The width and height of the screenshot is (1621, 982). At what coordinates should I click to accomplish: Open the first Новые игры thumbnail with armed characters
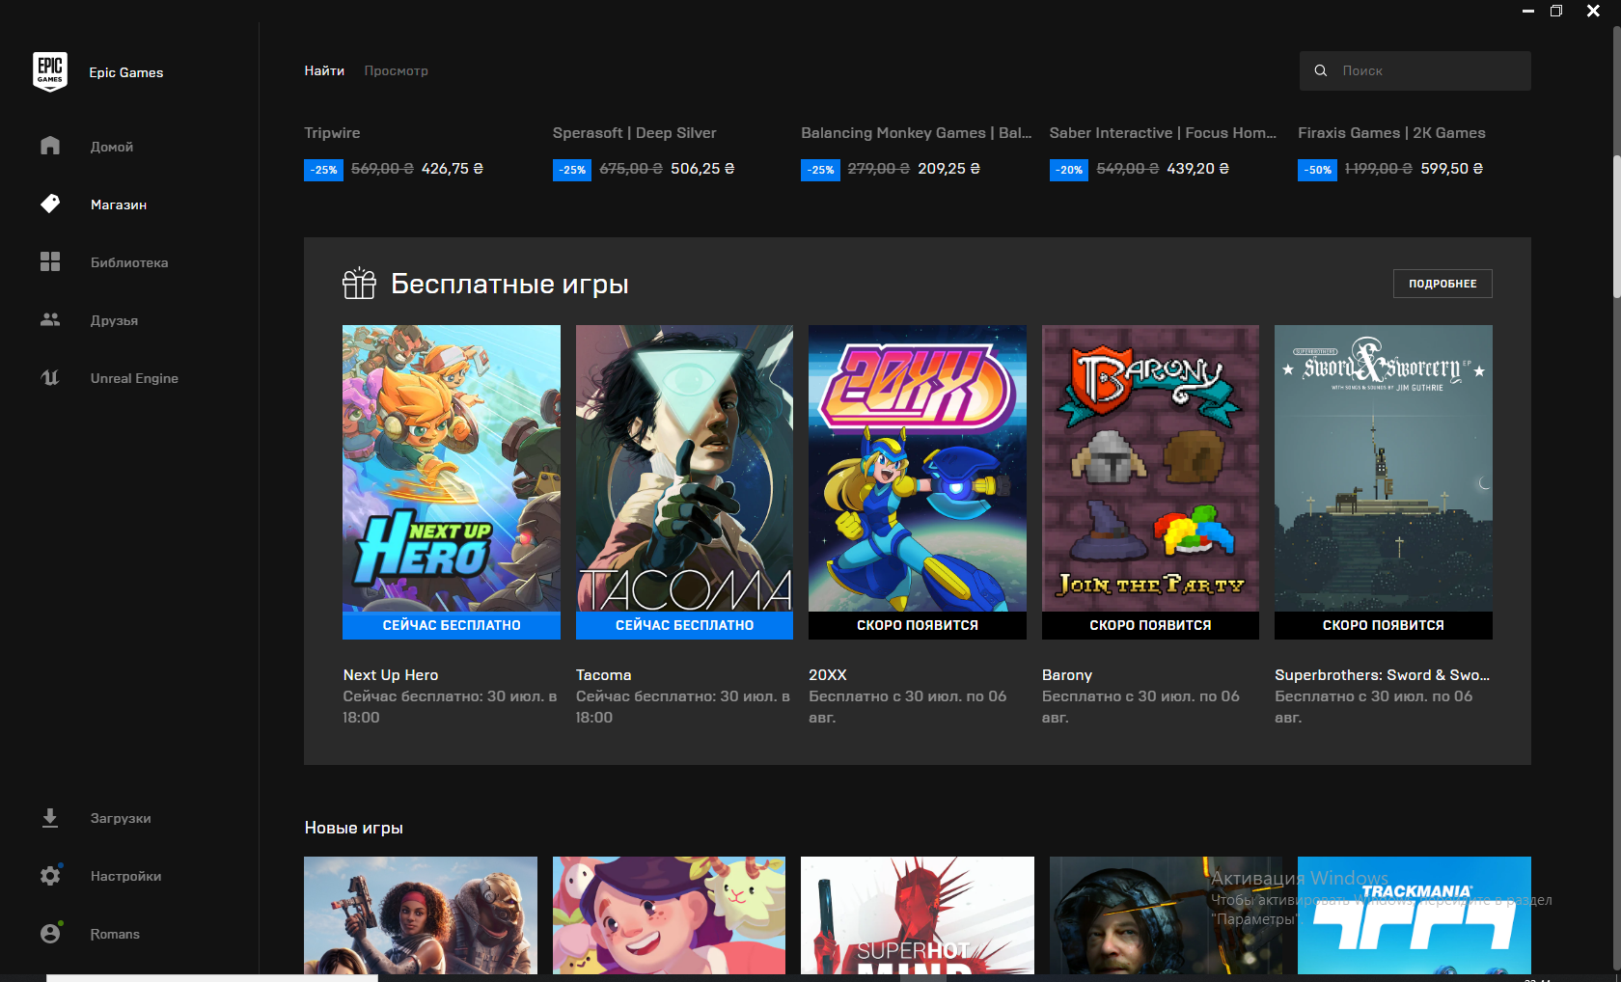click(x=421, y=914)
